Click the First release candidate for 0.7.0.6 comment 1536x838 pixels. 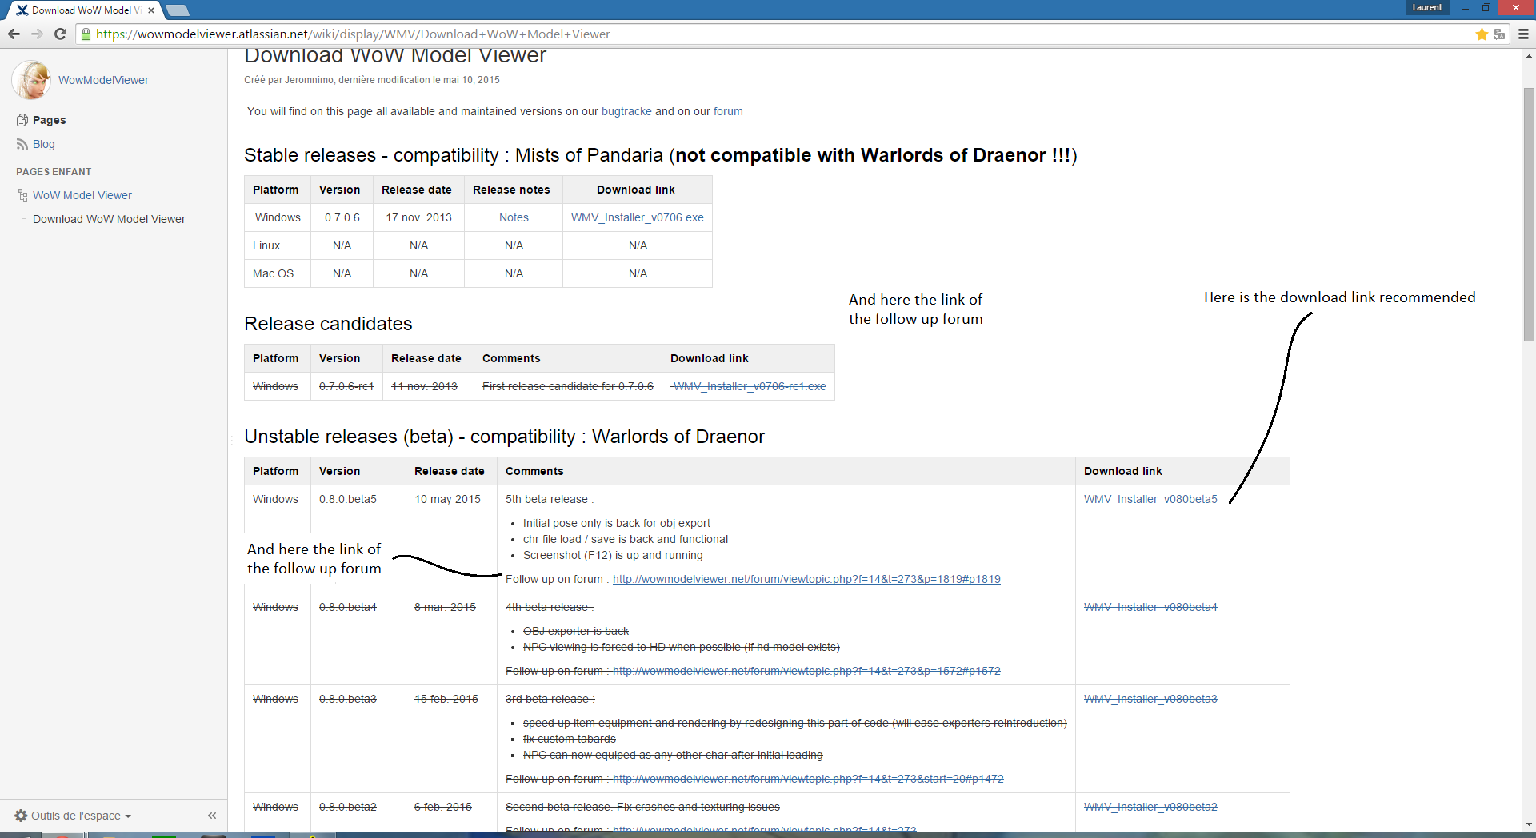tap(568, 386)
